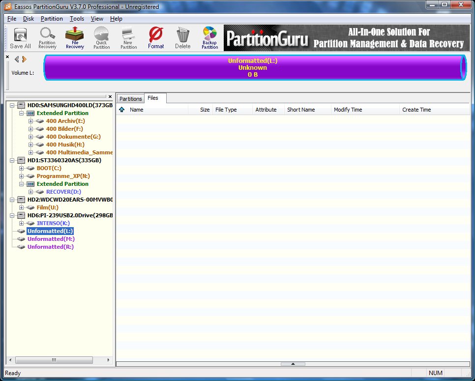This screenshot has height=381, width=475.
Task: Sort by the Modify Time column
Action: pos(365,110)
